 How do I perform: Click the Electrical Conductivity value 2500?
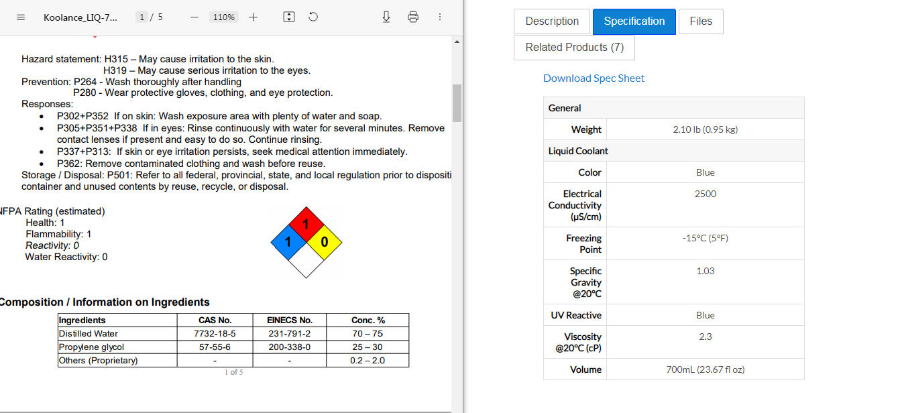pos(705,194)
